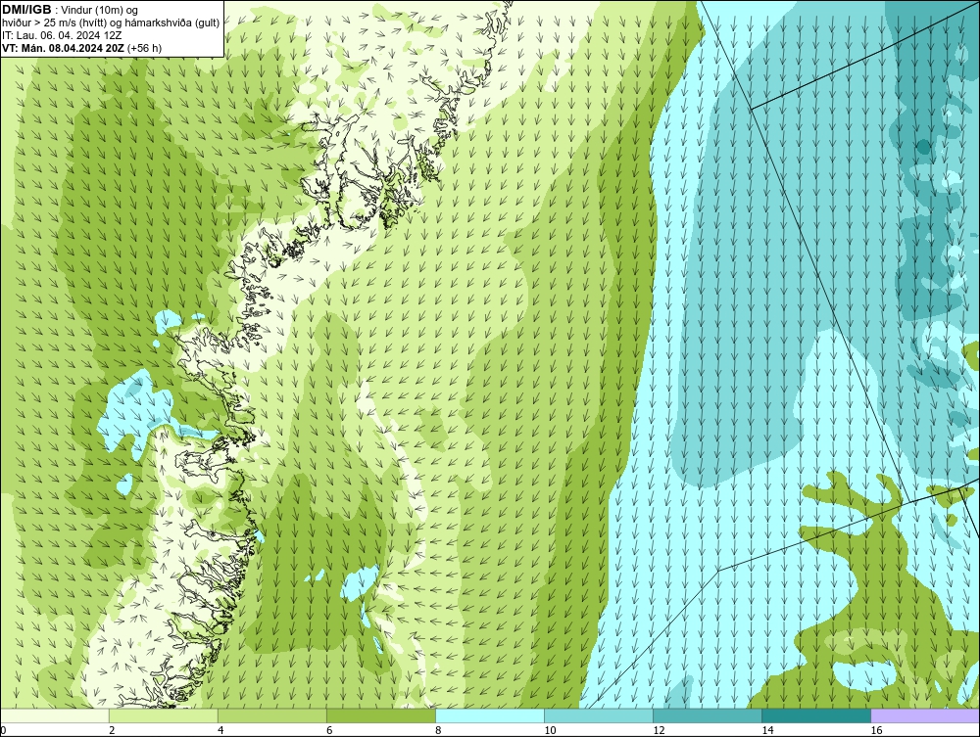Click the 4–6 m/s green legend swatch
Viewport: 980px width, 737px height.
pyautogui.click(x=272, y=715)
